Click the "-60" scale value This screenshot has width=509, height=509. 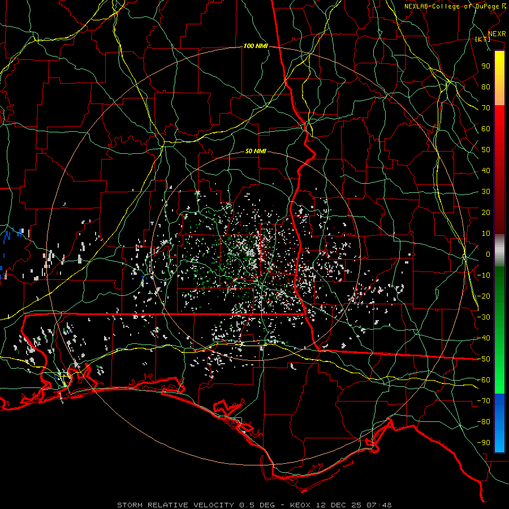pyautogui.click(x=484, y=380)
